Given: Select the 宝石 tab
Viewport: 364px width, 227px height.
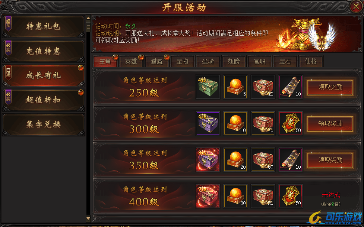Looking at the screenshot, I should (285, 62).
